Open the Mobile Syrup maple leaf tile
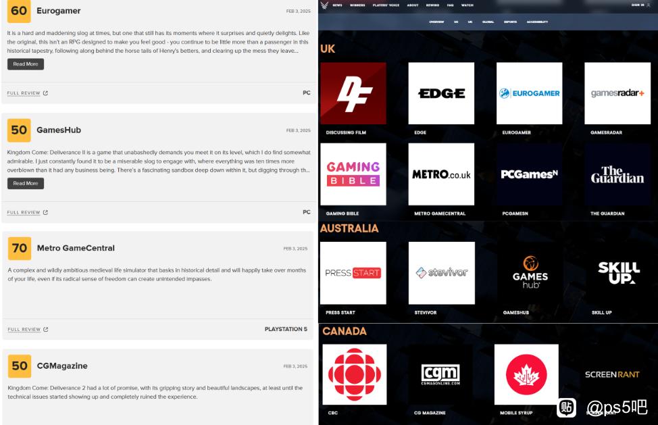The width and height of the screenshot is (658, 425). [x=526, y=374]
